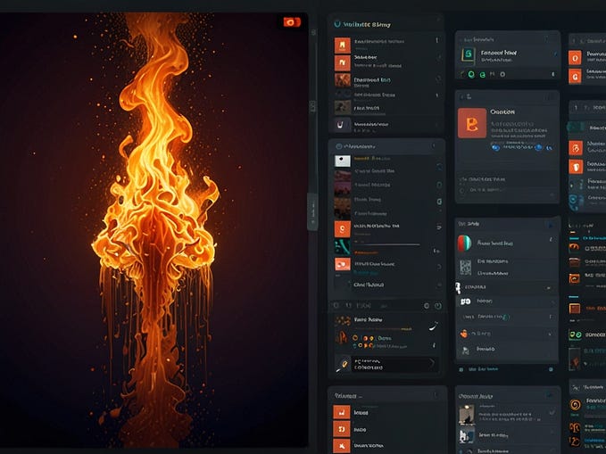
Task: Toggle the circle beside the brown thumbnail row in second list
Action: coord(439,202)
